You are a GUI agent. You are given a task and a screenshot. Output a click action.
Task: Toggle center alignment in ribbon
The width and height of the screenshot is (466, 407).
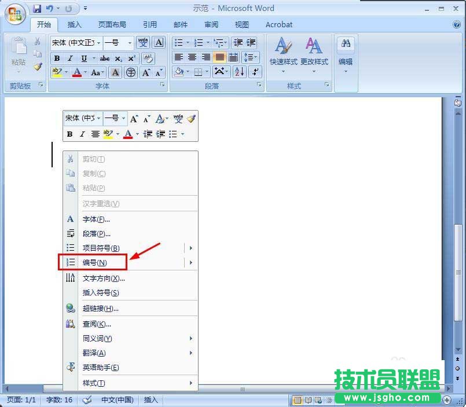tap(192, 57)
